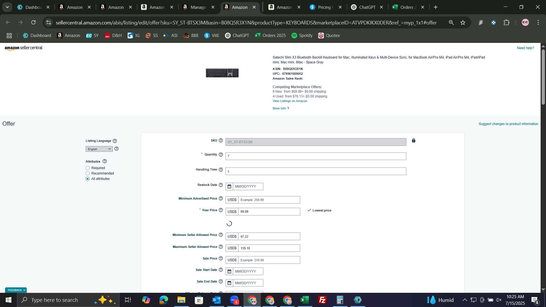Click the Amazon Seller Central logo
This screenshot has width=546, height=307.
pos(24,48)
